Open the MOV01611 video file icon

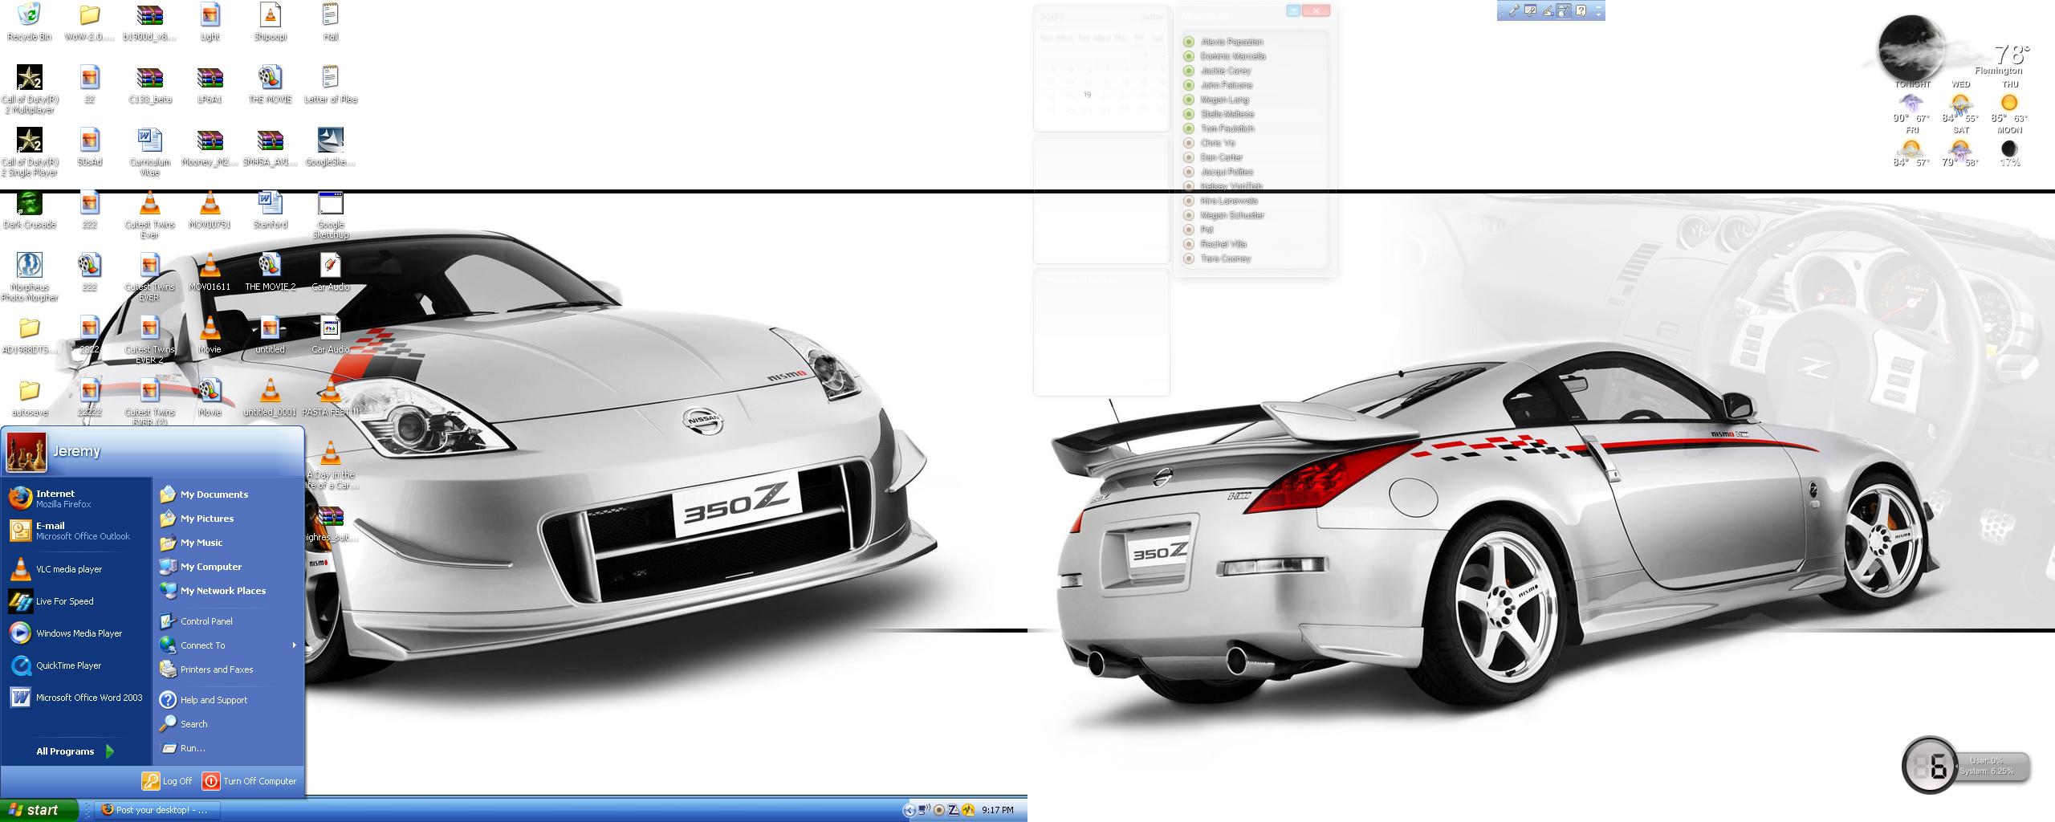[210, 272]
